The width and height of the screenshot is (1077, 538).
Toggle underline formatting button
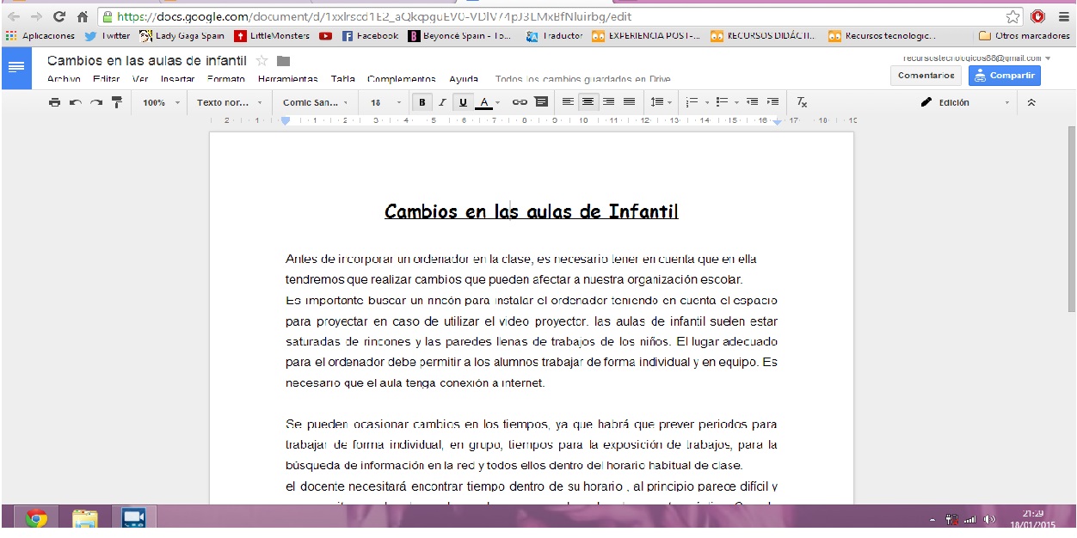point(463,102)
